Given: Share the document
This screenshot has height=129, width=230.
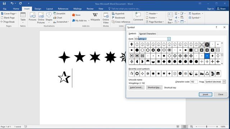Looking at the screenshot, I should coord(221,9).
